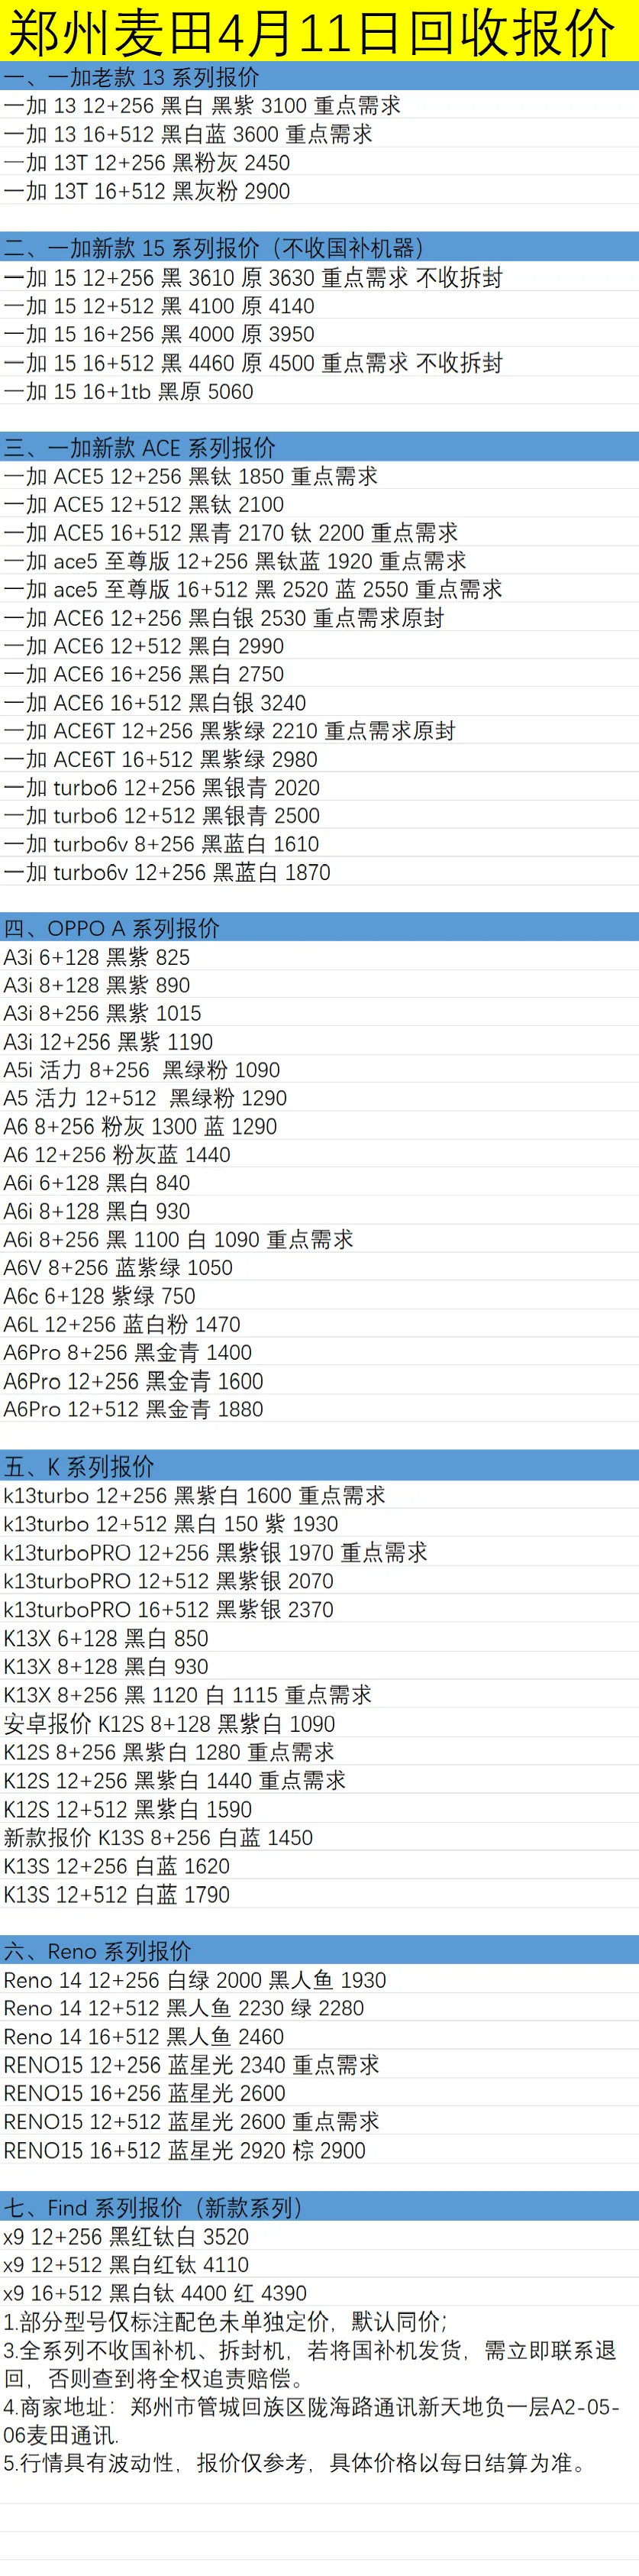Click row A6c 6+128 紫绿 750
The image size is (639, 2576).
(319, 1296)
